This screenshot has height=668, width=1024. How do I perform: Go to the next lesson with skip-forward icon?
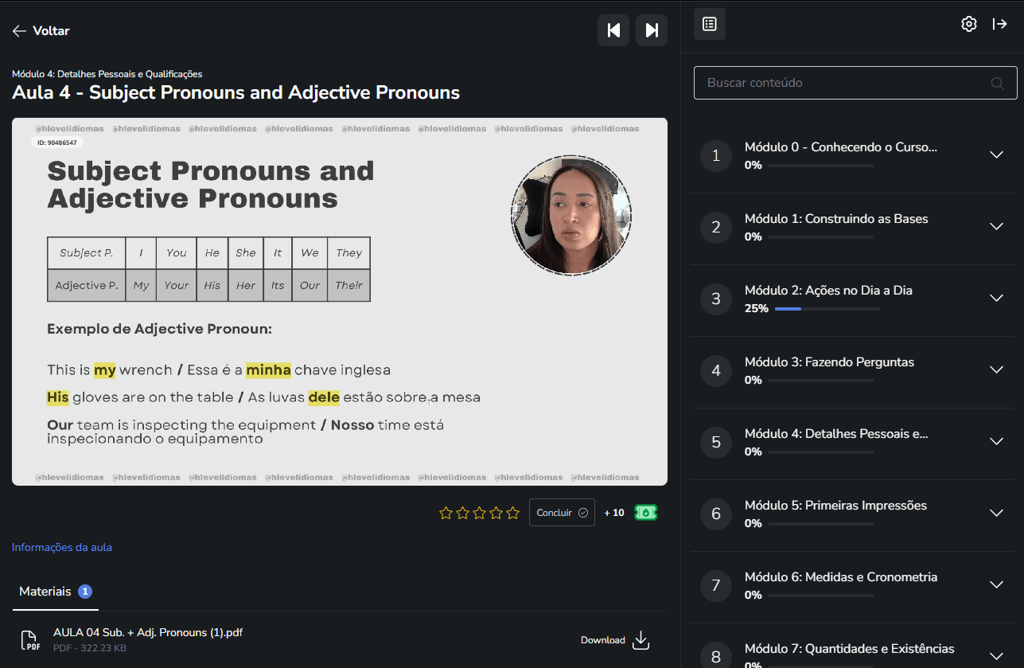(652, 30)
